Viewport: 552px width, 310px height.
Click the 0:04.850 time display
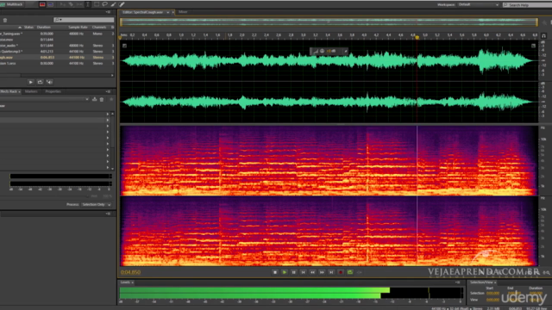click(130, 272)
